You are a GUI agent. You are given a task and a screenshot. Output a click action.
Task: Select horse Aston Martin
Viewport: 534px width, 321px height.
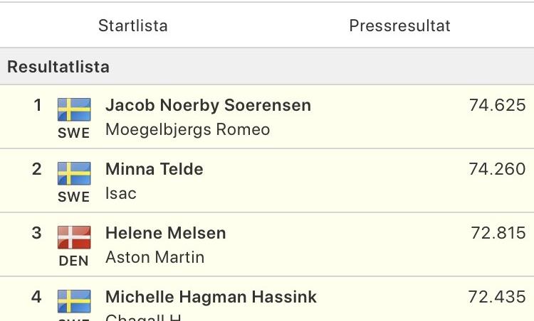[155, 258]
